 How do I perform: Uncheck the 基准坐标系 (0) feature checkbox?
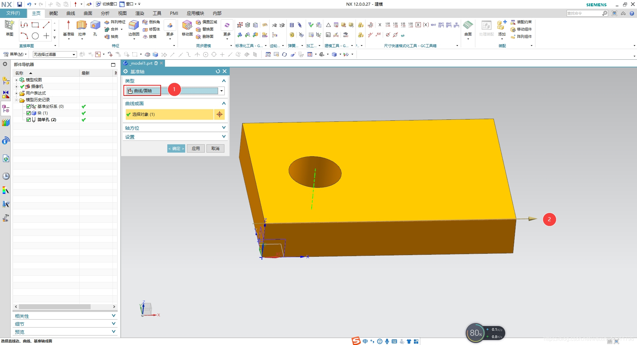pyautogui.click(x=29, y=106)
